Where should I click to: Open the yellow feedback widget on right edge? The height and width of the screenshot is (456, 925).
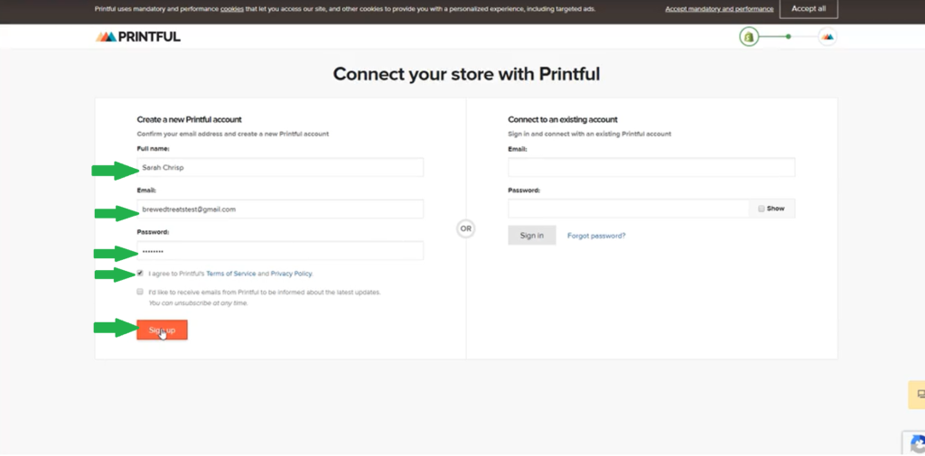click(917, 395)
